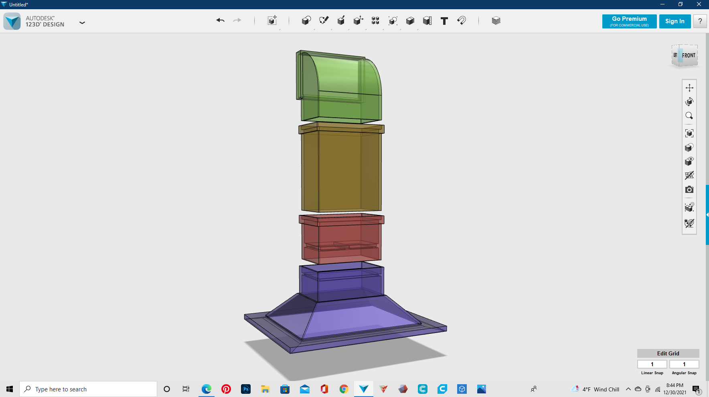Open the Primitives tool menu
Screen dimensions: 709x397
pos(306,20)
